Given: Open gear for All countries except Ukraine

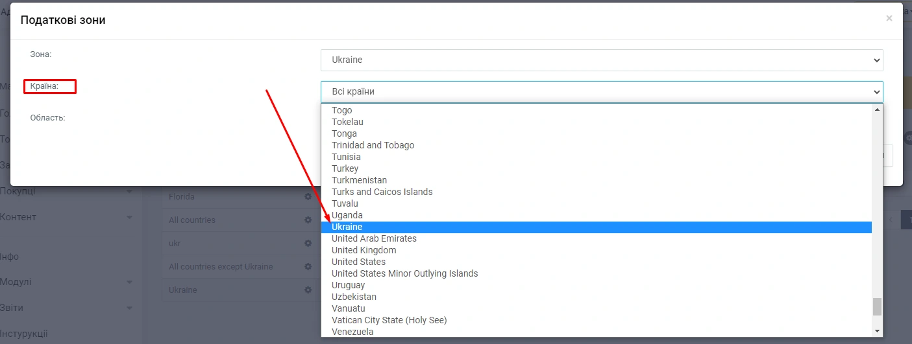Looking at the screenshot, I should click(x=308, y=267).
